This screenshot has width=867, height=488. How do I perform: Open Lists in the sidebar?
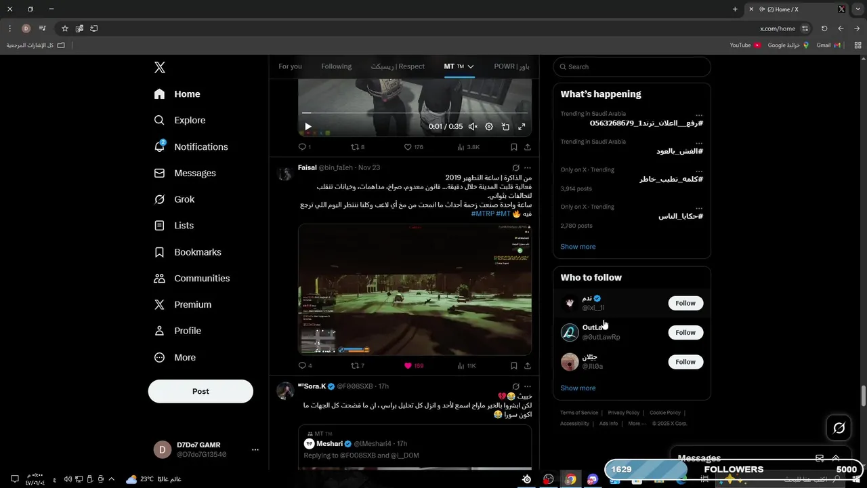click(x=174, y=226)
